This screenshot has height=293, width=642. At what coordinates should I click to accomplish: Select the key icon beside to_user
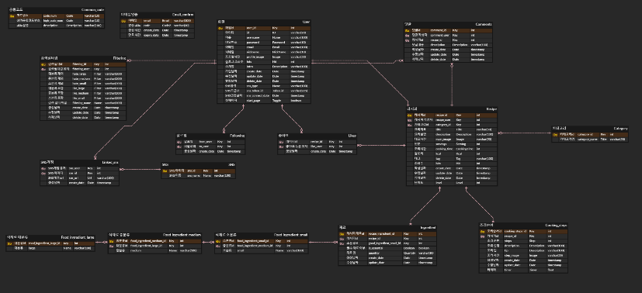coord(179,146)
